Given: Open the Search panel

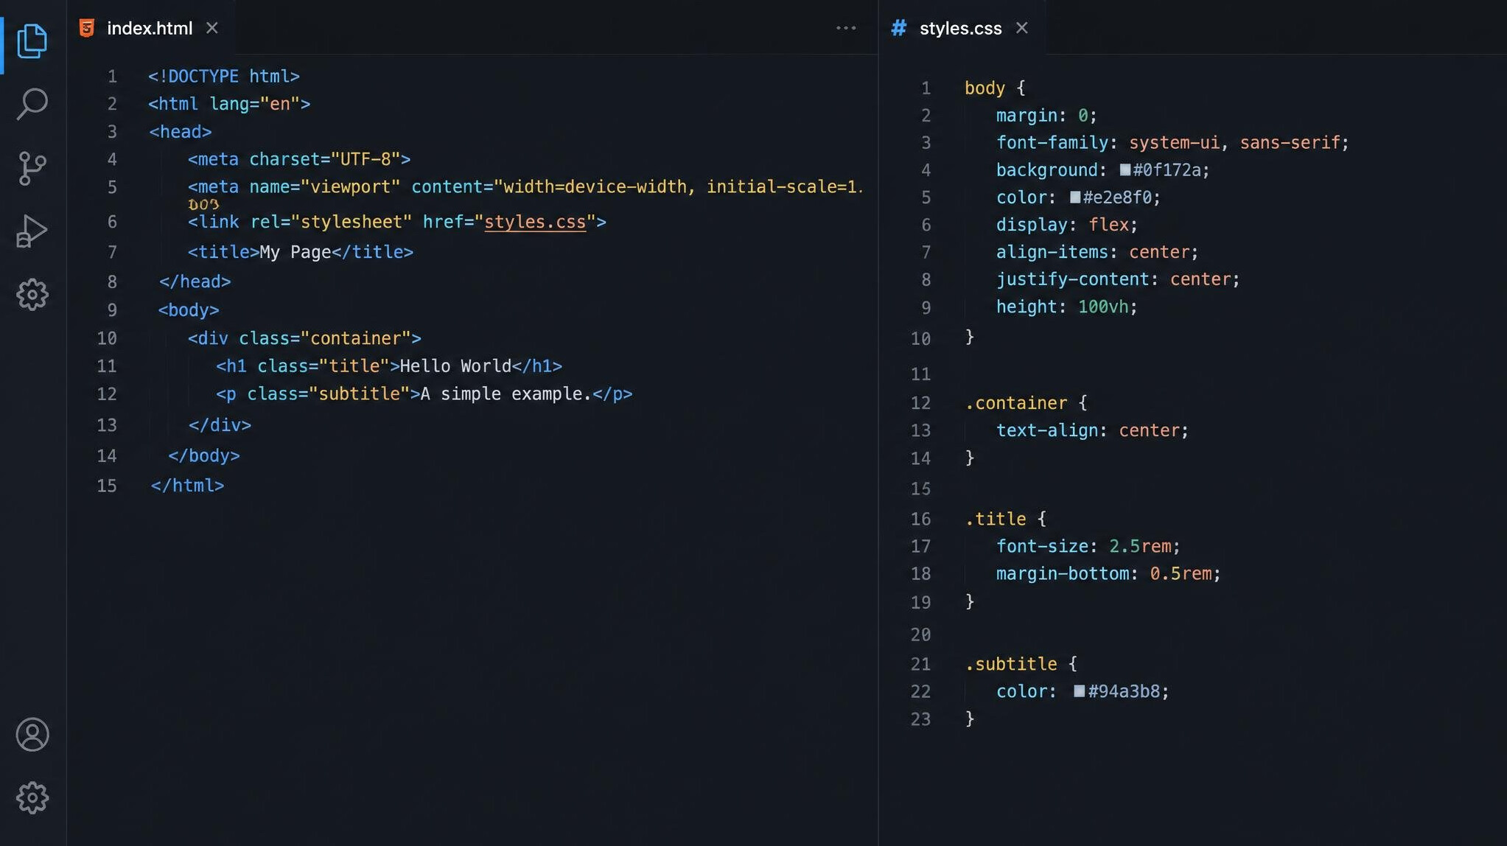Looking at the screenshot, I should (32, 104).
